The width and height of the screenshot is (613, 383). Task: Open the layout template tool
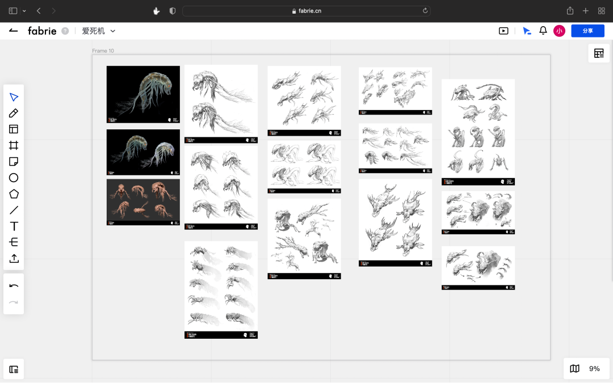14,129
